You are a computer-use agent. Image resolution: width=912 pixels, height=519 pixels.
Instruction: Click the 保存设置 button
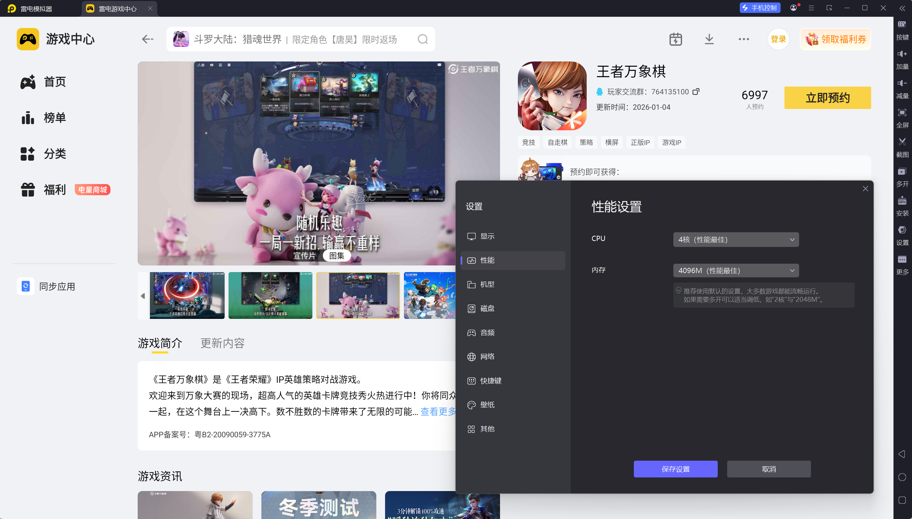[x=675, y=469]
